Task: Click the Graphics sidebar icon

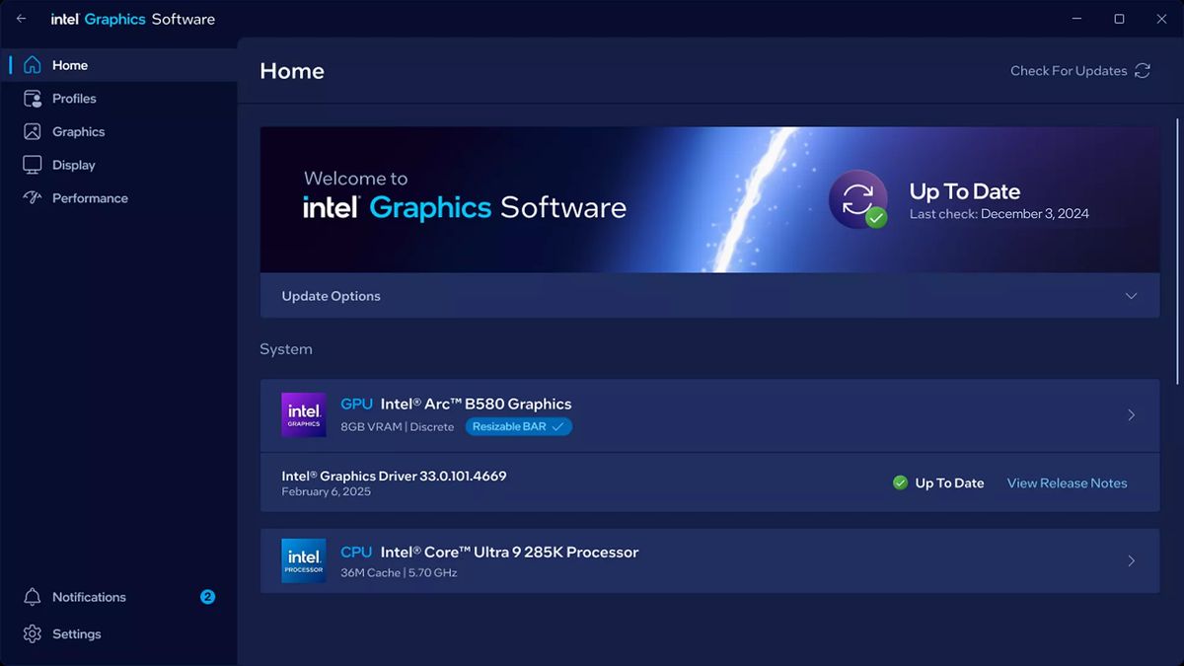Action: [31, 131]
